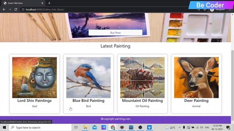Image resolution: width=234 pixels, height=131 pixels.
Task: Click the 'Type here to search' box
Action: tap(40, 127)
